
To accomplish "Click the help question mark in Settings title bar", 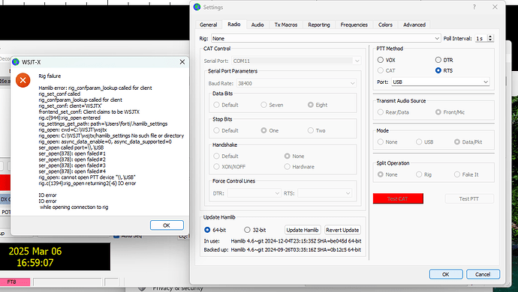I will [474, 7].
